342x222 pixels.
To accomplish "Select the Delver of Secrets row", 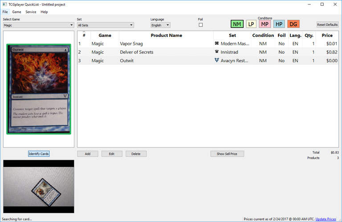I will point(208,52).
